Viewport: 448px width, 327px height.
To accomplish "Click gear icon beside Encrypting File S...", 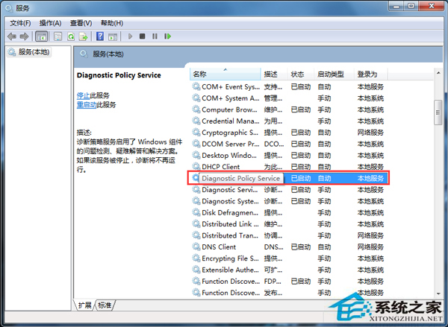I will (x=196, y=258).
